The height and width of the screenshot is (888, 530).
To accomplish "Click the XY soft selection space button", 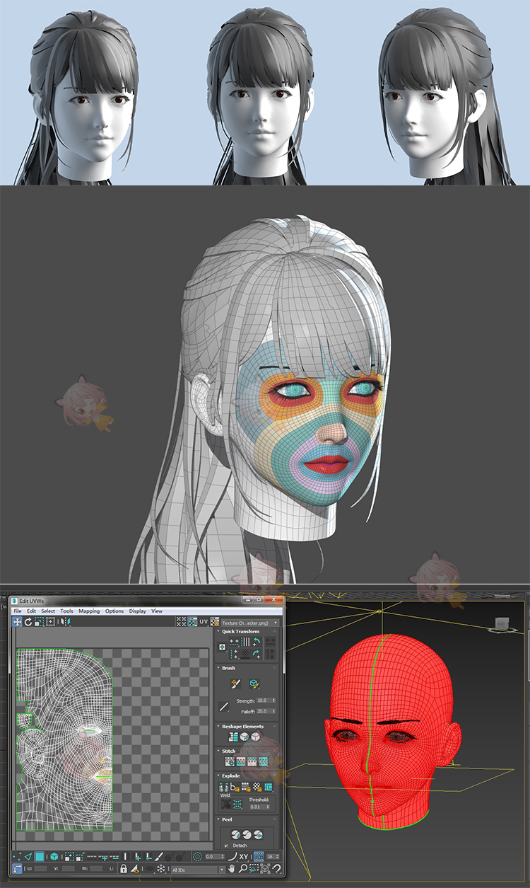I will (x=244, y=857).
